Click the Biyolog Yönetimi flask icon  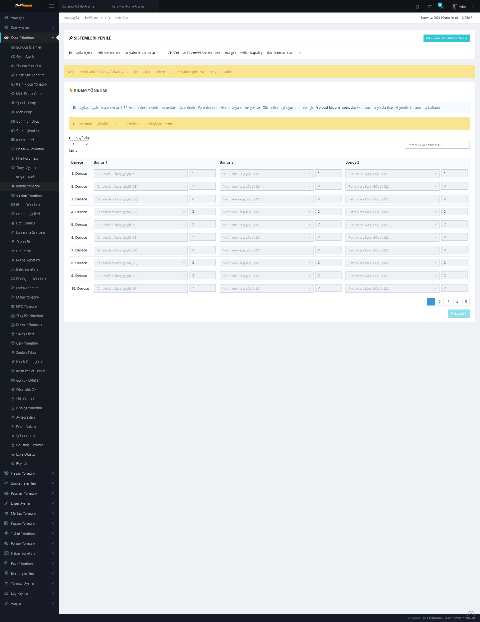tap(13, 408)
